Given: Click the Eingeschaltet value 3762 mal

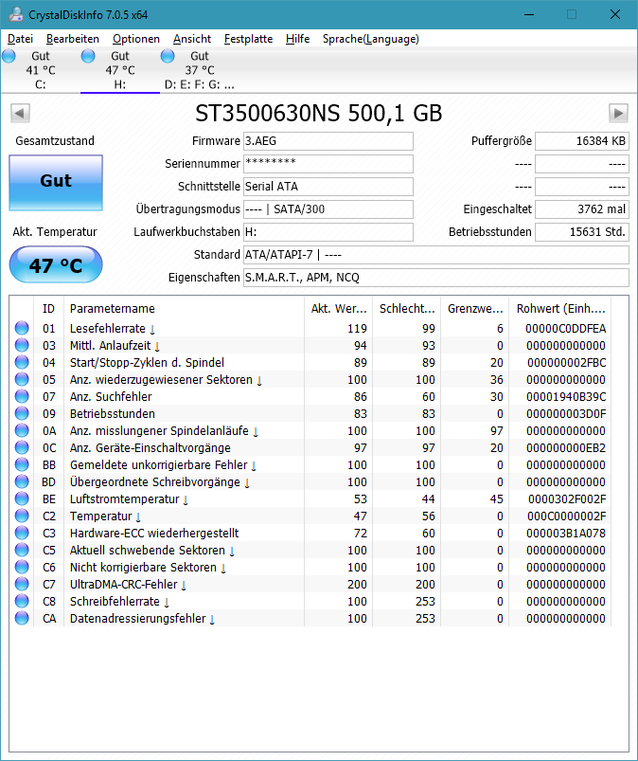Looking at the screenshot, I should click(x=582, y=209).
